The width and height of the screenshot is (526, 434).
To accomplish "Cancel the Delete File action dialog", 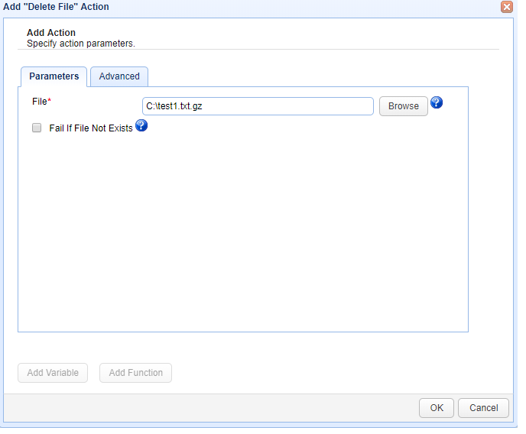I will (x=483, y=408).
